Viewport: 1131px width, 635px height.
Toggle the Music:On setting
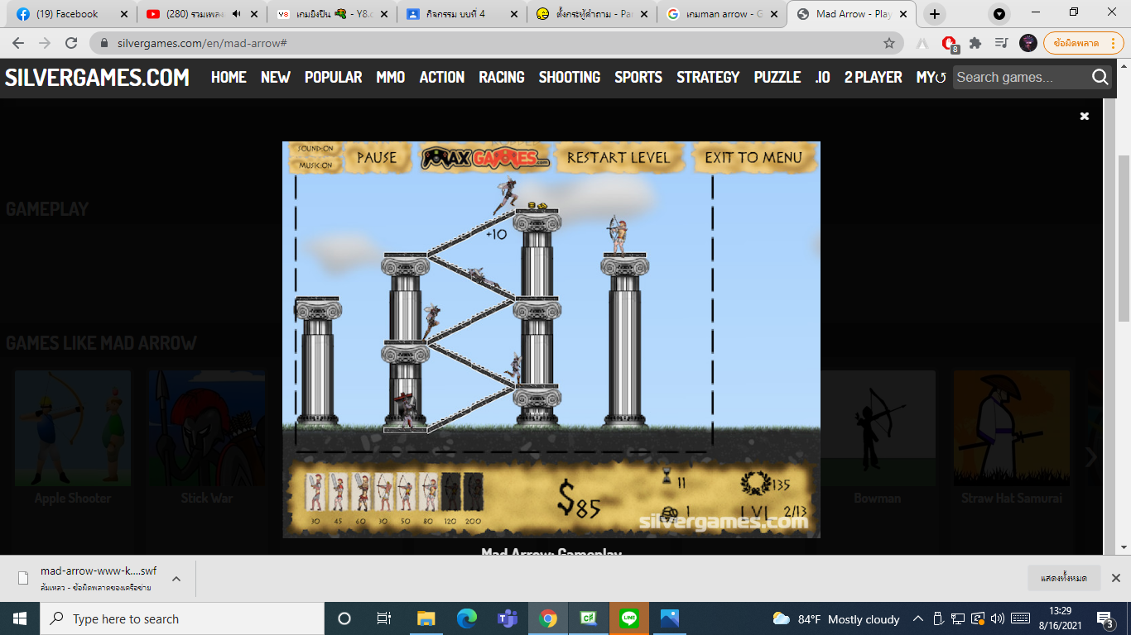(x=316, y=165)
